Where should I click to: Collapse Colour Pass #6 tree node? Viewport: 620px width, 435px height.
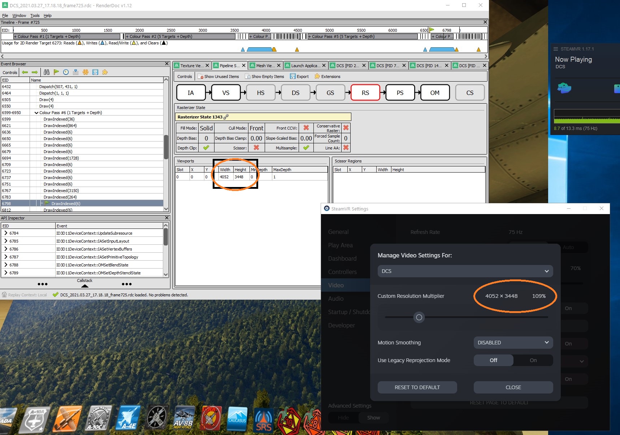[36, 113]
